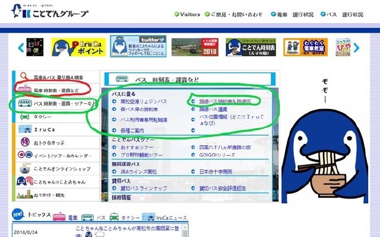
Task: Select 電車 時刻表・運賃など menu
Action: point(56,90)
